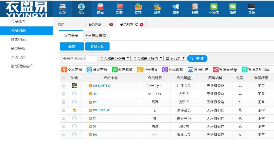Open the 财务 finance module
The width and height of the screenshot is (274, 161).
157,9
